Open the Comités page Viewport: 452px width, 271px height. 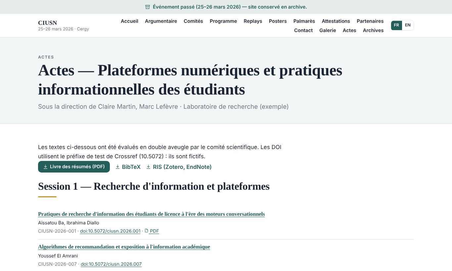point(193,21)
